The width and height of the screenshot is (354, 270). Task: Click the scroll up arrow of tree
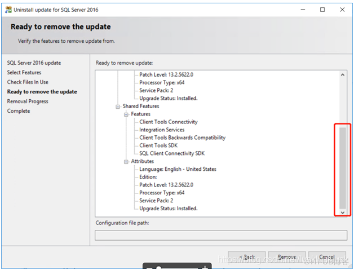click(343, 75)
